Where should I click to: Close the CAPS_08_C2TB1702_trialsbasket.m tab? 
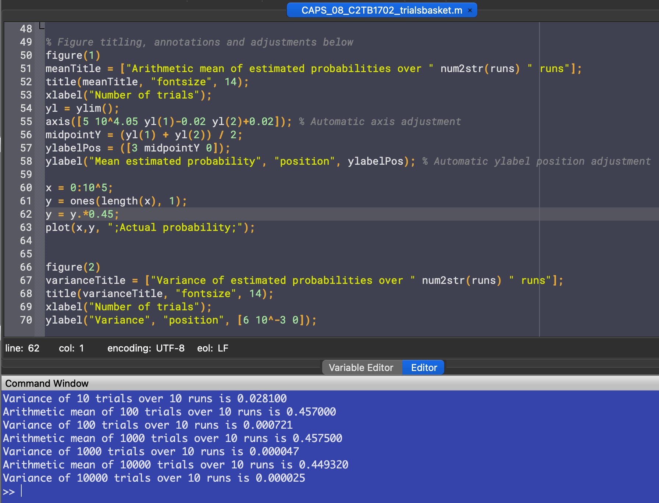click(x=470, y=10)
